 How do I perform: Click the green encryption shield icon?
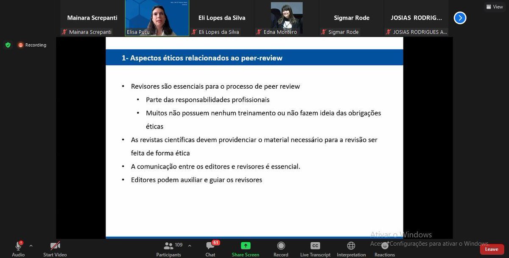pyautogui.click(x=8, y=45)
